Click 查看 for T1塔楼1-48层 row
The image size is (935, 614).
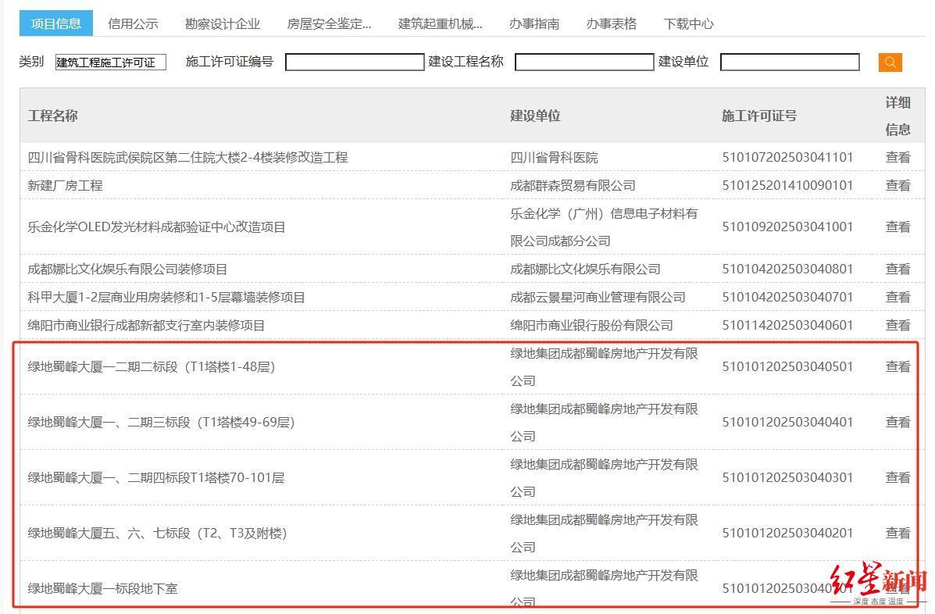click(x=898, y=366)
